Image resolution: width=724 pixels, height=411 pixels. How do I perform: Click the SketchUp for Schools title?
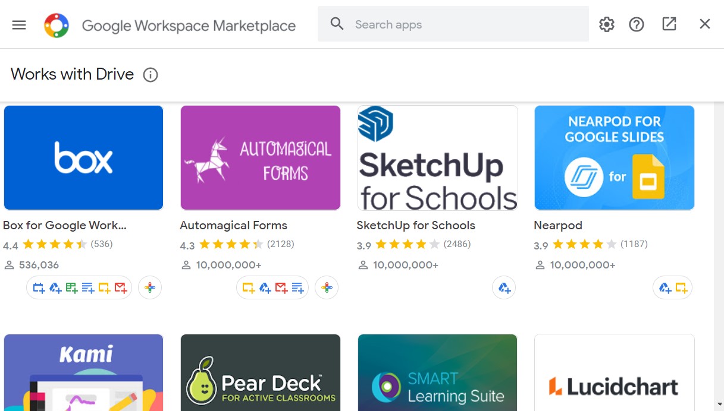pos(416,225)
